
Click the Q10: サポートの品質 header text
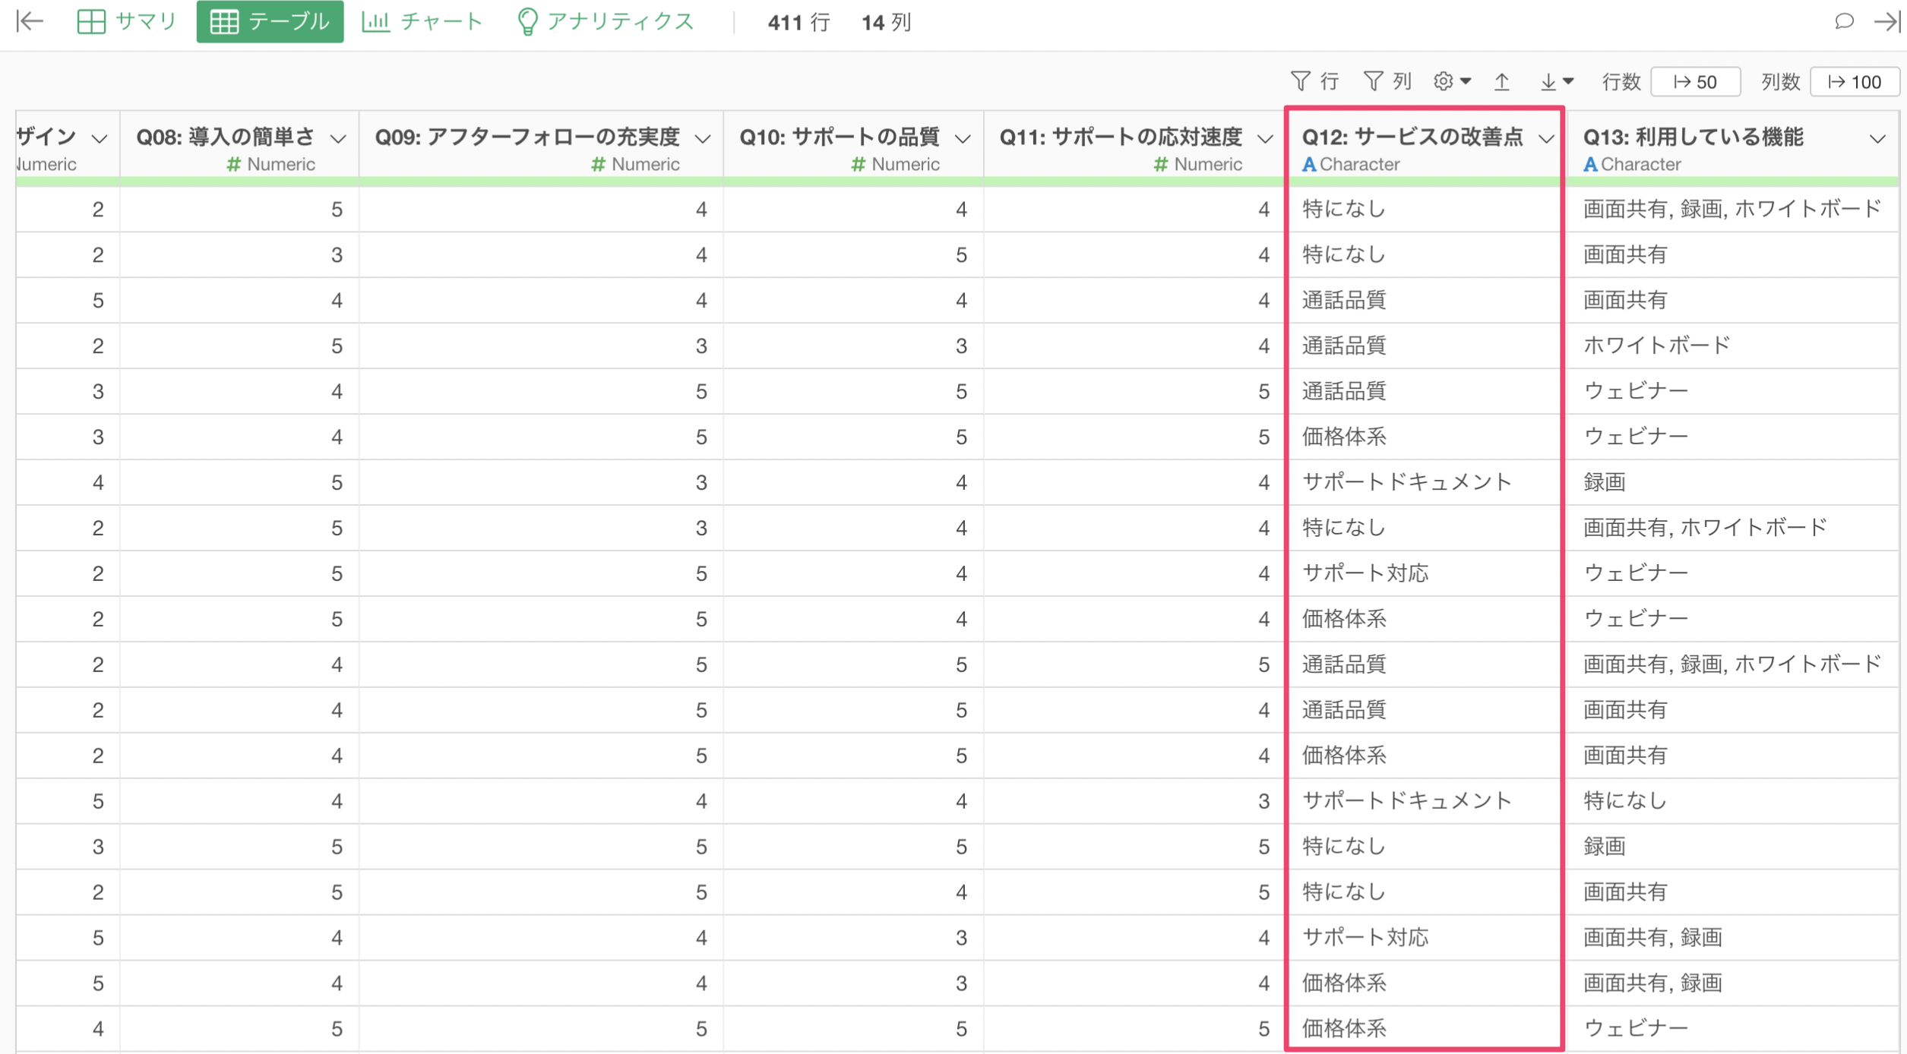coord(840,137)
